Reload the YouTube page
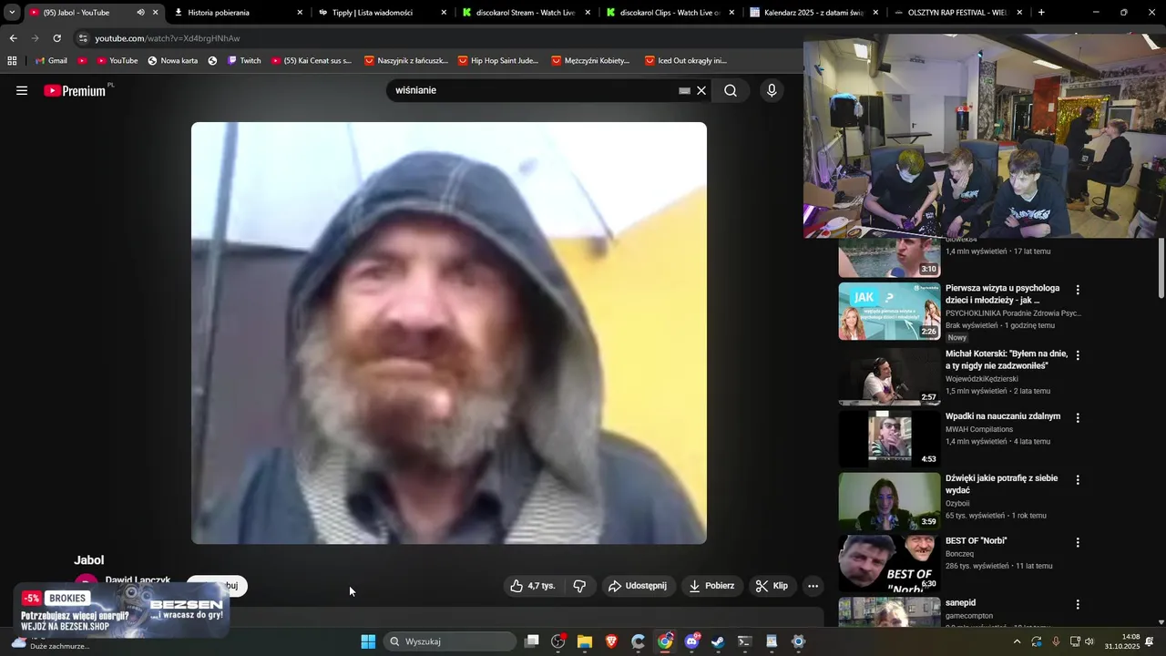Viewport: 1166px width, 656px height. 56,38
